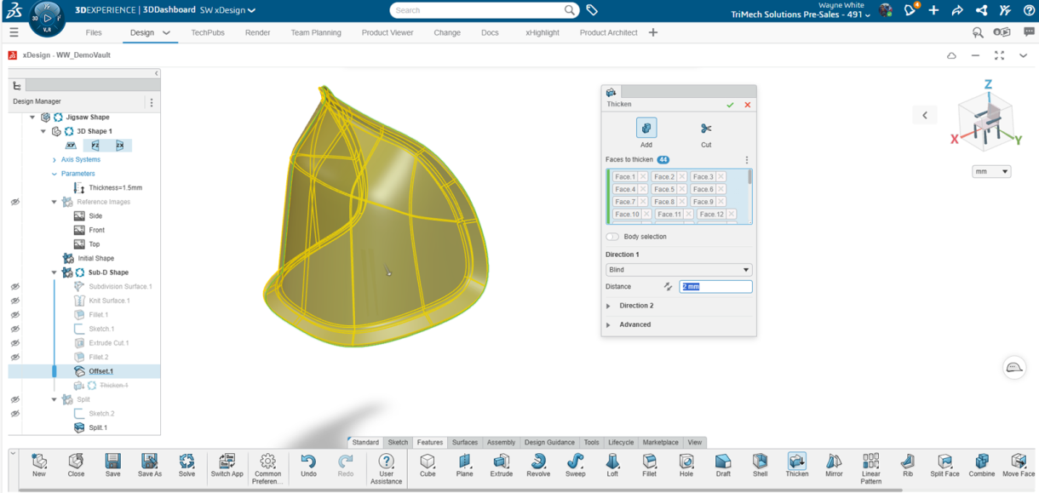
Task: Click the New document icon
Action: click(x=39, y=466)
